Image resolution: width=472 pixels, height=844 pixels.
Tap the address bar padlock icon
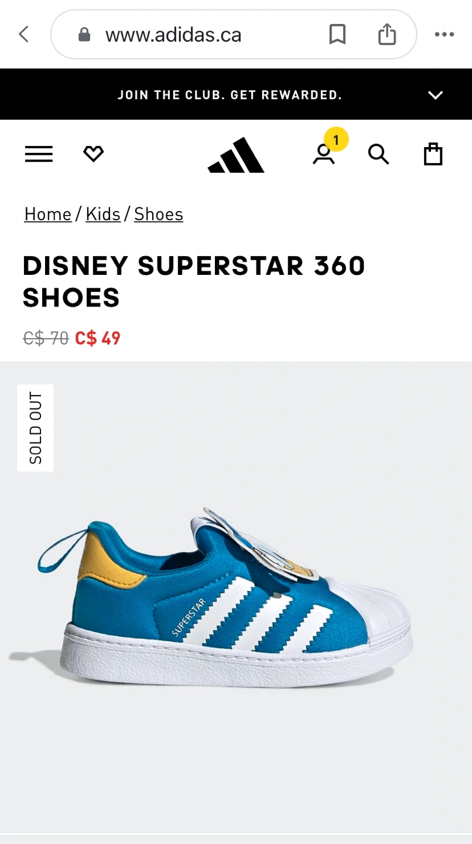click(84, 35)
